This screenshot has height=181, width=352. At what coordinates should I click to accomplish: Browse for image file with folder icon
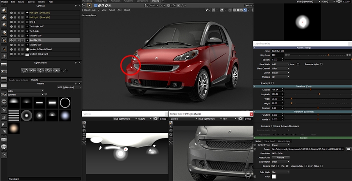point(348,149)
